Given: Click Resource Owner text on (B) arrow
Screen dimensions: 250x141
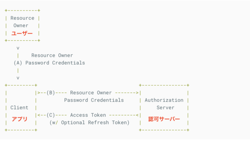Looking at the screenshot, I should pos(91,93).
